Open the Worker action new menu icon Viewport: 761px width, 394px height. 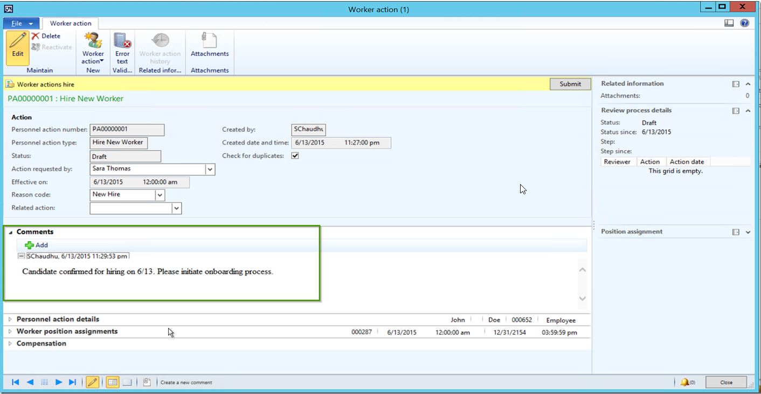click(93, 41)
